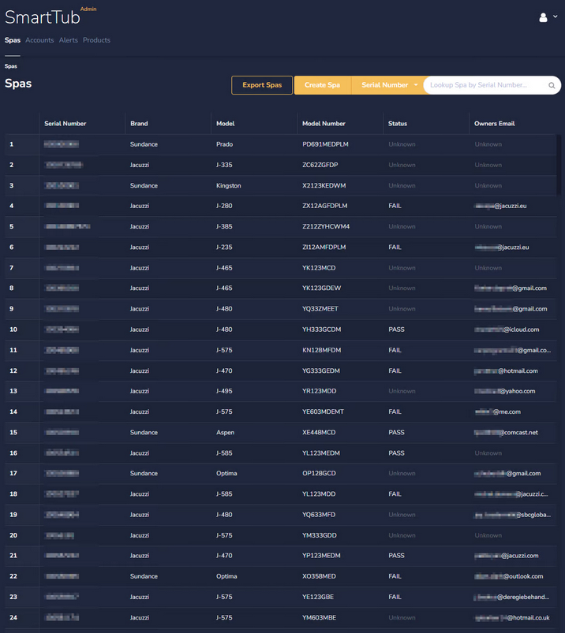
Task: Click the me.com owner email
Action: point(497,411)
